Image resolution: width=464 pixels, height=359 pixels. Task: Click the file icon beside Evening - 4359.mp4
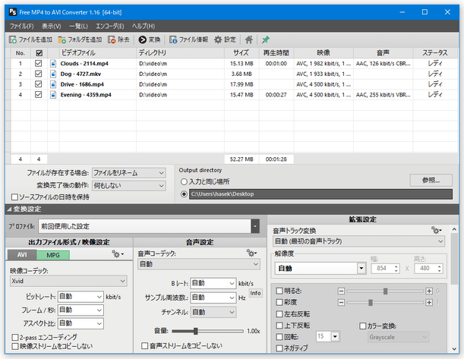(x=53, y=95)
